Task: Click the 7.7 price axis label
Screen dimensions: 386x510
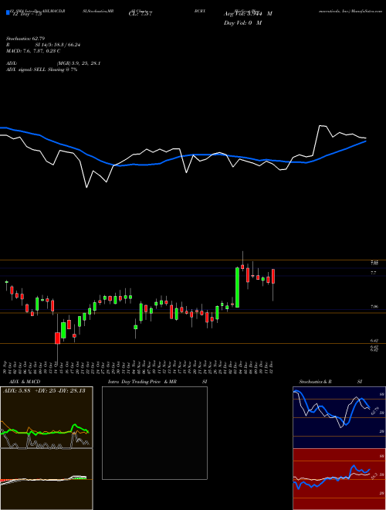Action: click(x=374, y=273)
